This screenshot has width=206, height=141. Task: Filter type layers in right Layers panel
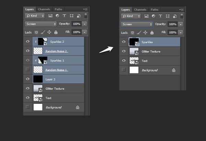click(x=160, y=16)
